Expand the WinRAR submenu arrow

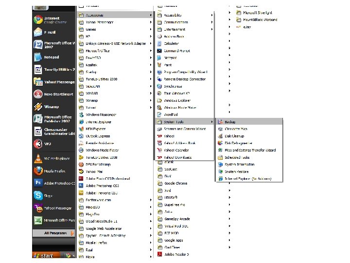pyautogui.click(x=151, y=93)
